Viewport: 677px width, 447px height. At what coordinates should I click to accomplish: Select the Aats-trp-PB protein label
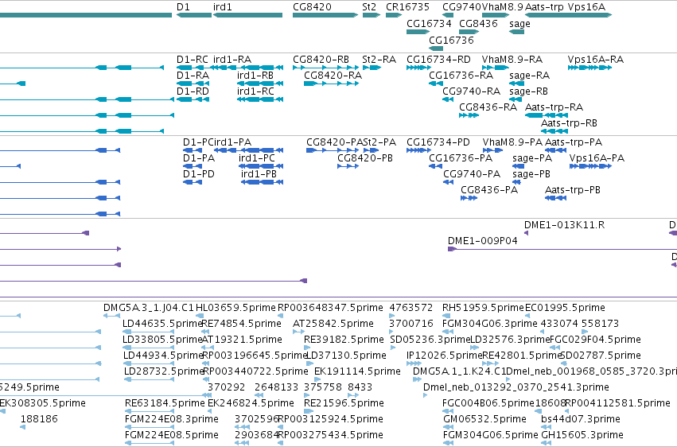click(573, 190)
